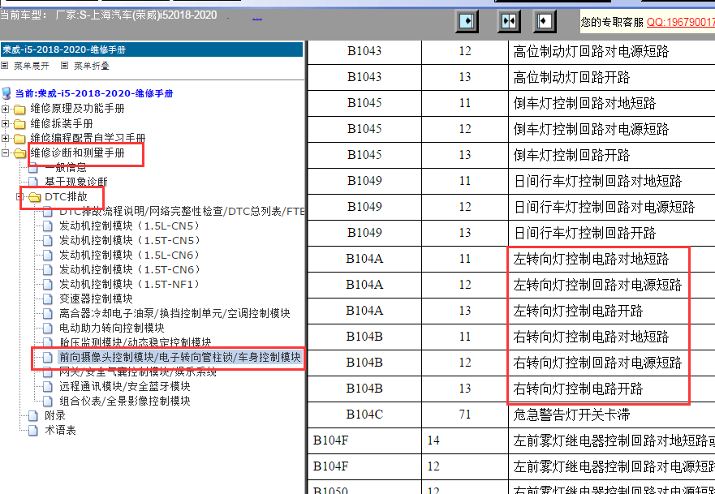Collapse the DTC排故 folder node
The image size is (715, 494).
coord(19,197)
